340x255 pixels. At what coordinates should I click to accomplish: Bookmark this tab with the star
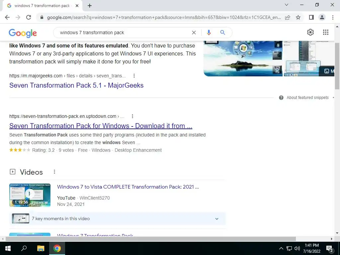(298, 17)
